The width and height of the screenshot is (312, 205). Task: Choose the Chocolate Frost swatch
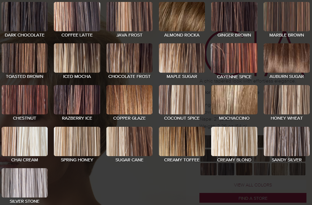(x=129, y=58)
